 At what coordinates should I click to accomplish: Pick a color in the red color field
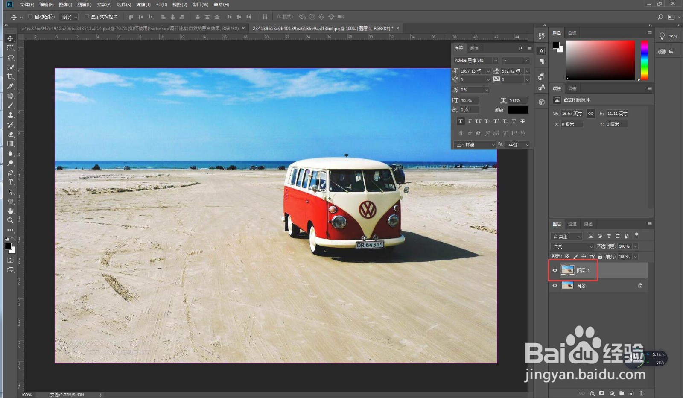(600, 60)
